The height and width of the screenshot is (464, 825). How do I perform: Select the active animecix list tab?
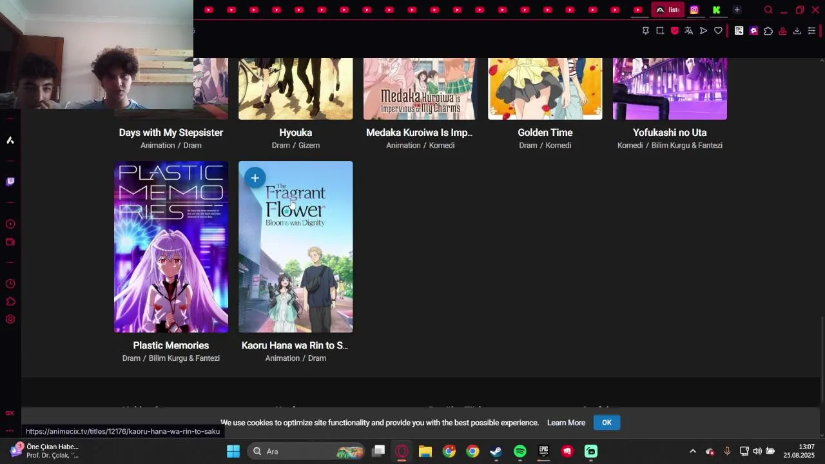[667, 10]
